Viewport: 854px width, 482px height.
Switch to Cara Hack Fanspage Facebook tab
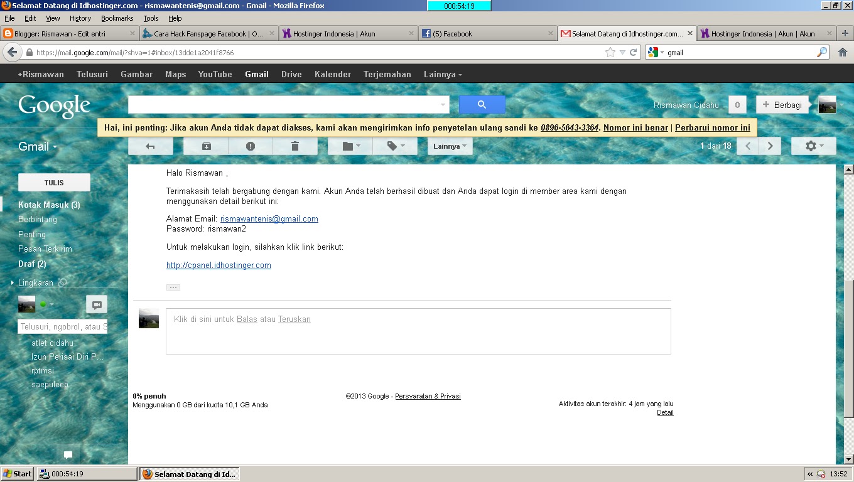coord(209,34)
